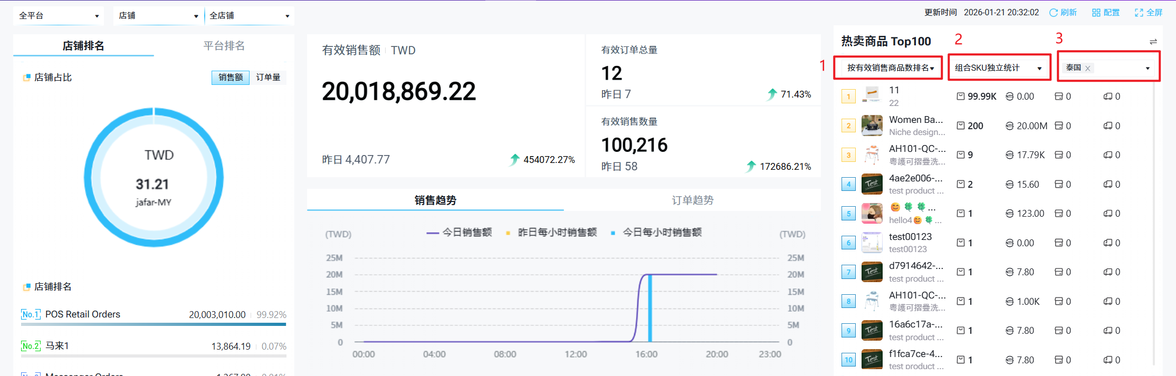Image resolution: width=1176 pixels, height=376 pixels.
Task: Click the order count icon for Women Ba... product
Action: click(961, 126)
